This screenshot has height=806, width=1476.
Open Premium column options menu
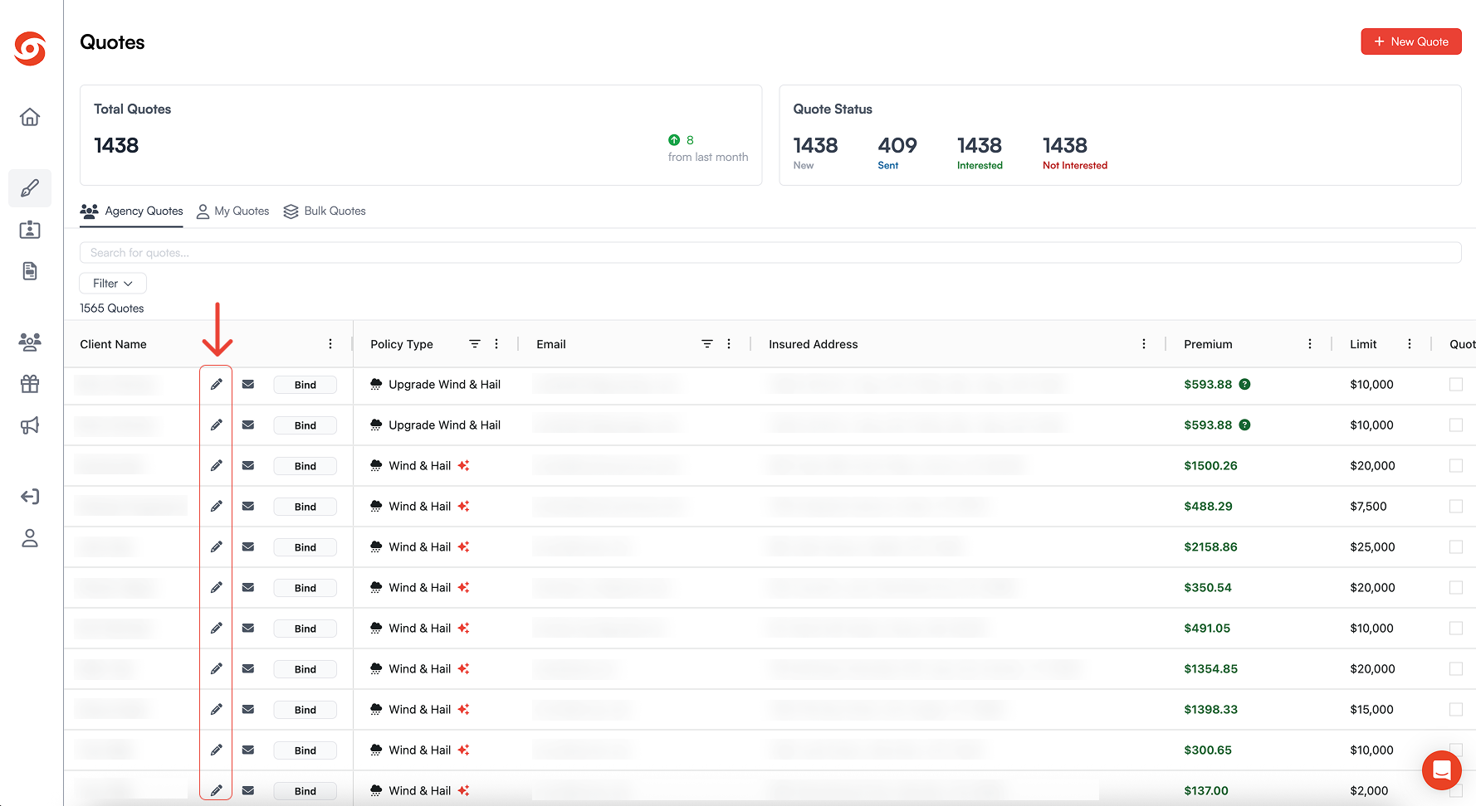[x=1310, y=343]
